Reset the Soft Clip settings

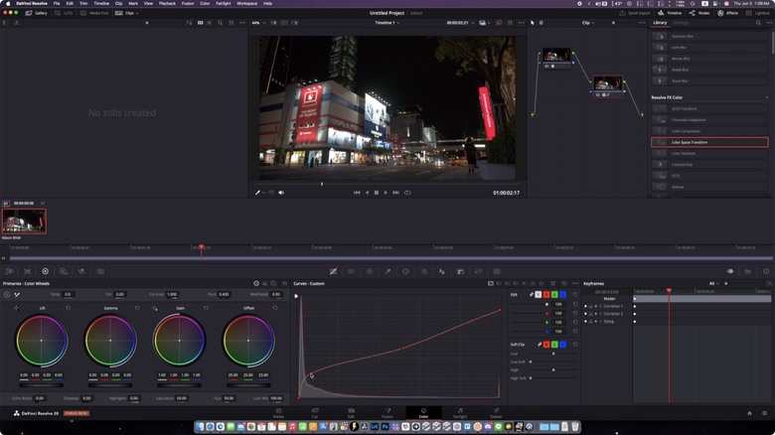[x=575, y=345]
